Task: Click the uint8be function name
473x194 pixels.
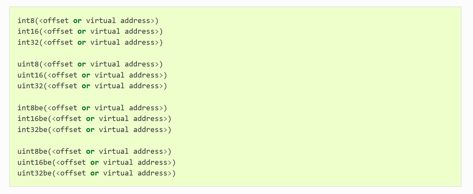Action: pyautogui.click(x=32, y=152)
